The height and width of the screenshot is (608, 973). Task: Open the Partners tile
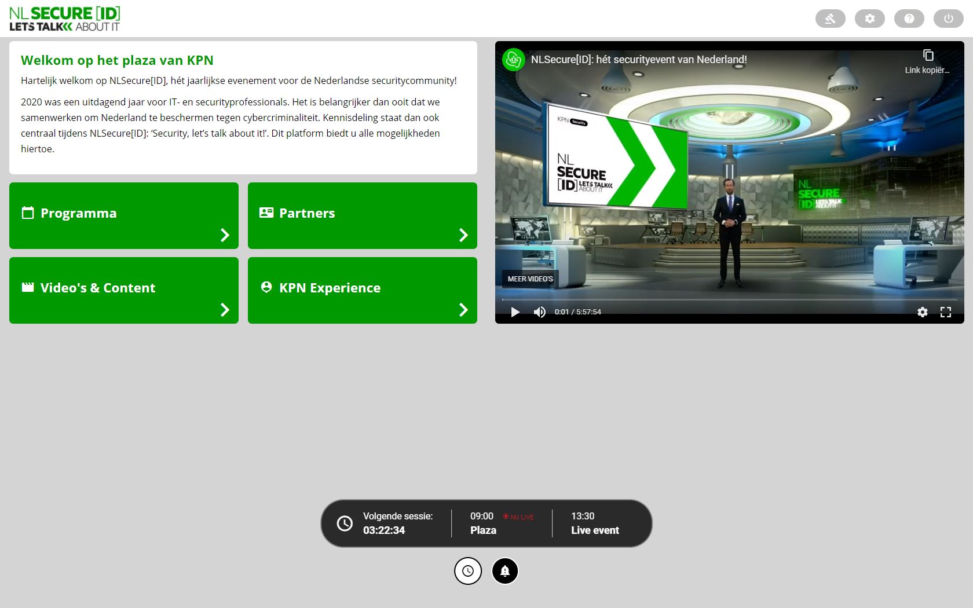[x=363, y=215]
